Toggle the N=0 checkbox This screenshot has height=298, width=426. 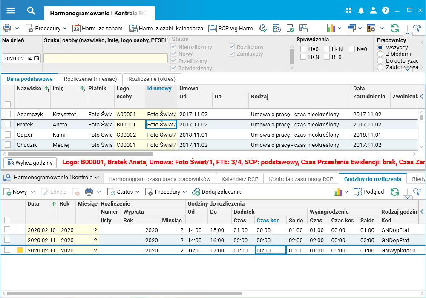(352, 49)
